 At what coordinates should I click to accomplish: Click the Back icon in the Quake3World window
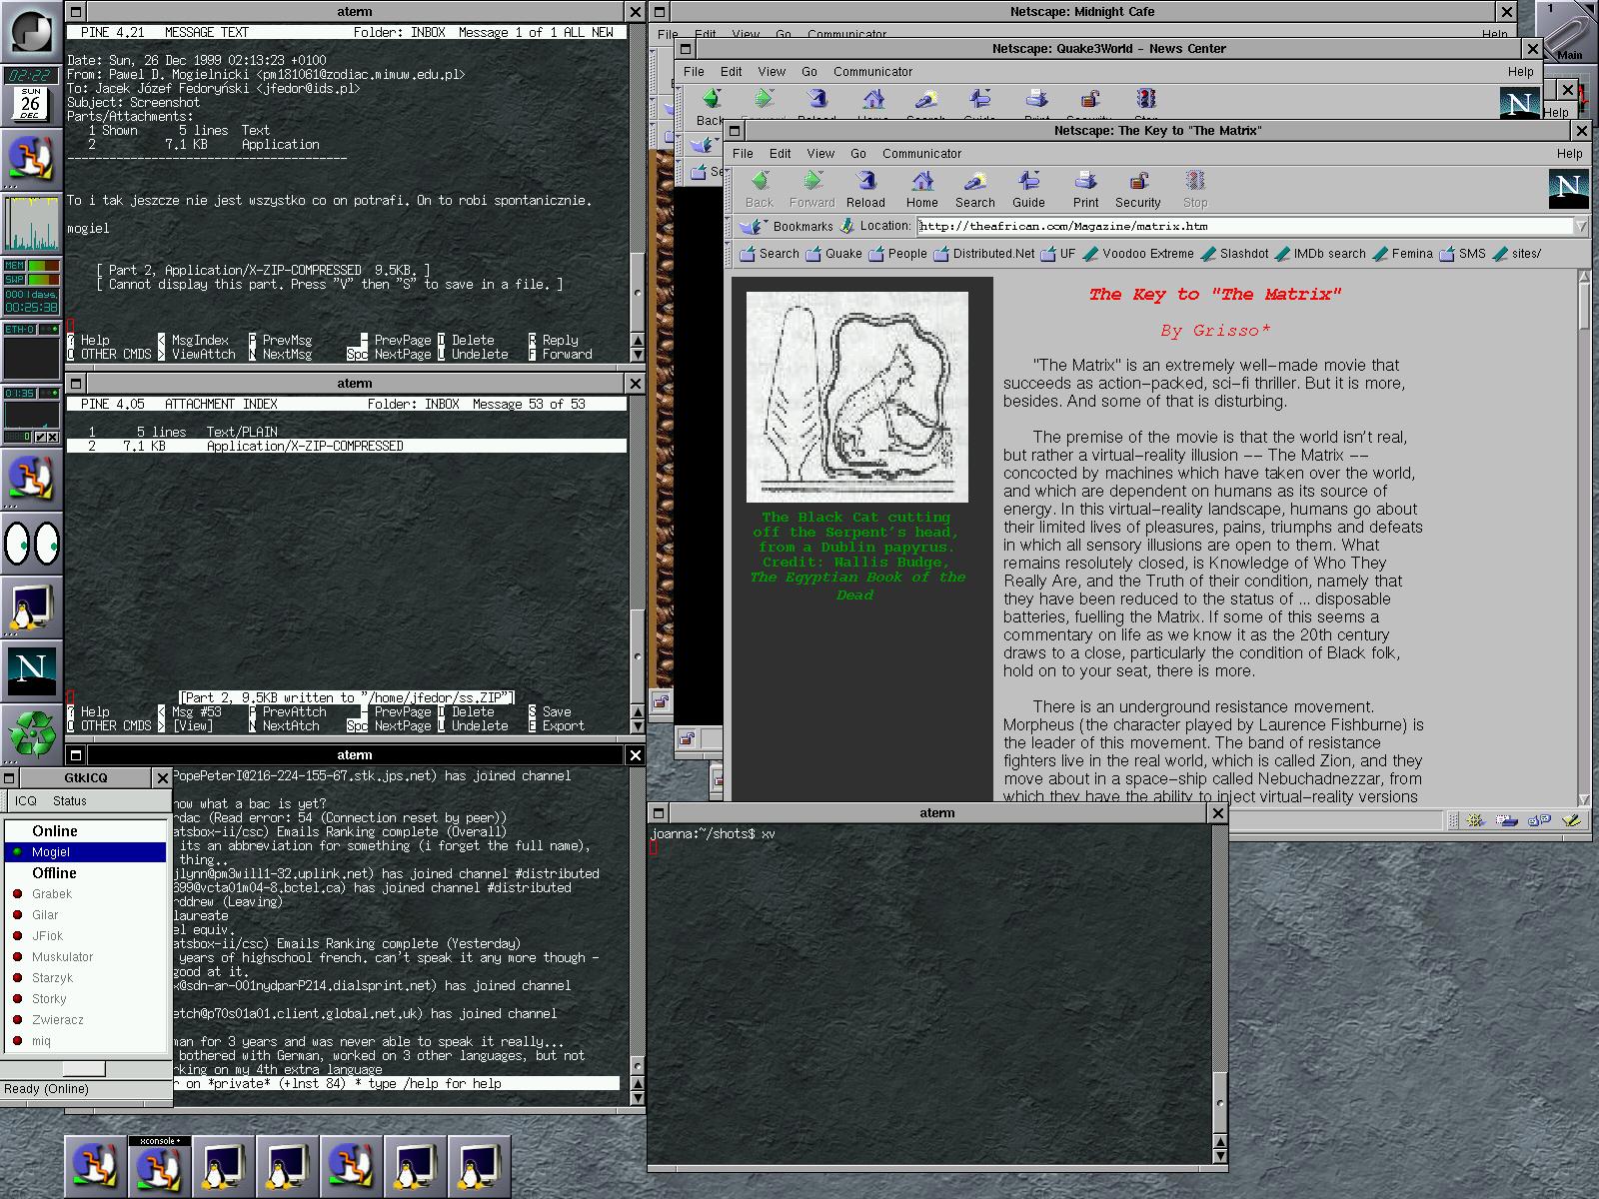[711, 99]
